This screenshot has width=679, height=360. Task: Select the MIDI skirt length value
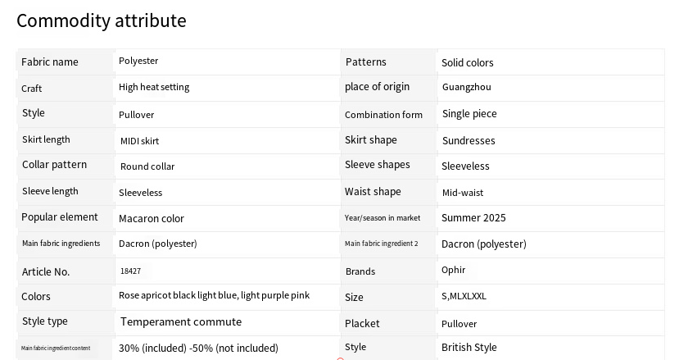(139, 140)
